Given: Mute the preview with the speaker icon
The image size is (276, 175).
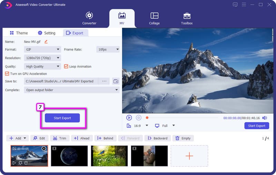Looking at the screenshot, I should pyautogui.click(x=265, y=118).
